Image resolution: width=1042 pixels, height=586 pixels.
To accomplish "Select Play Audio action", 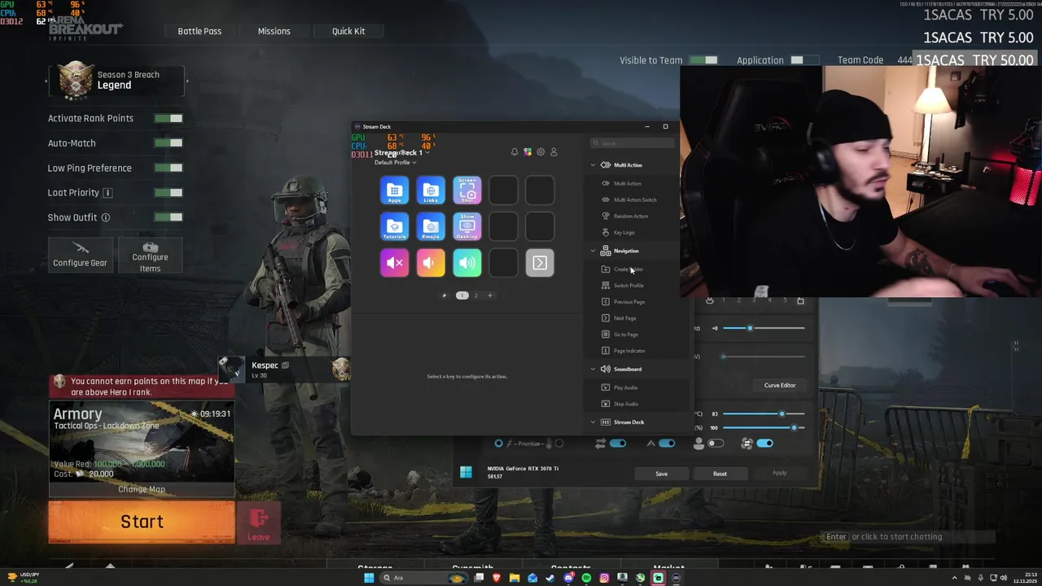I will click(625, 387).
